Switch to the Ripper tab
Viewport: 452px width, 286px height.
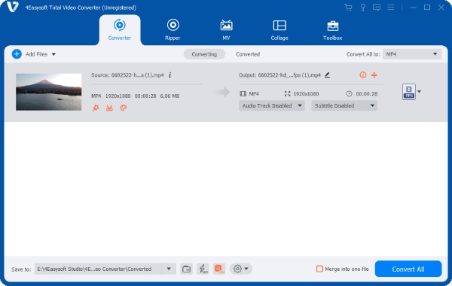coord(173,29)
